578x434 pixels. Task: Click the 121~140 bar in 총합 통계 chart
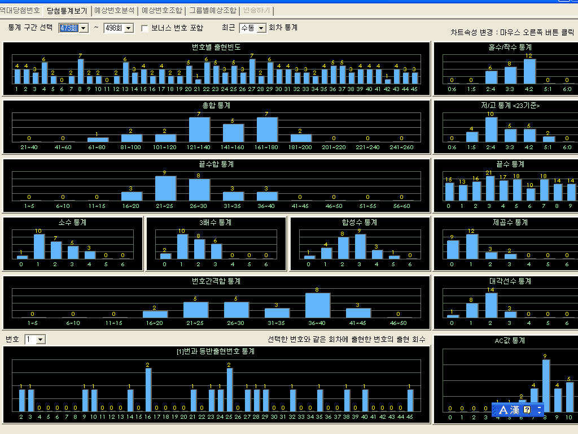point(199,129)
